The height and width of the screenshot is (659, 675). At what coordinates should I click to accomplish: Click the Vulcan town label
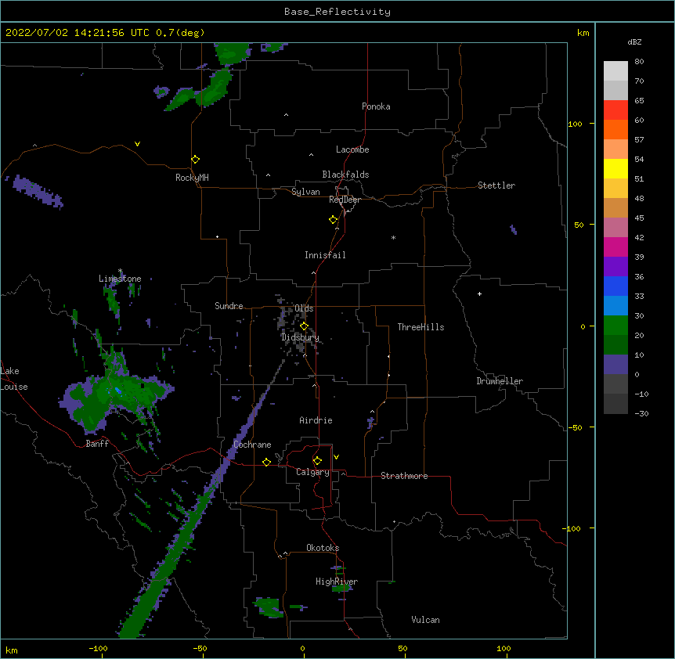click(425, 620)
